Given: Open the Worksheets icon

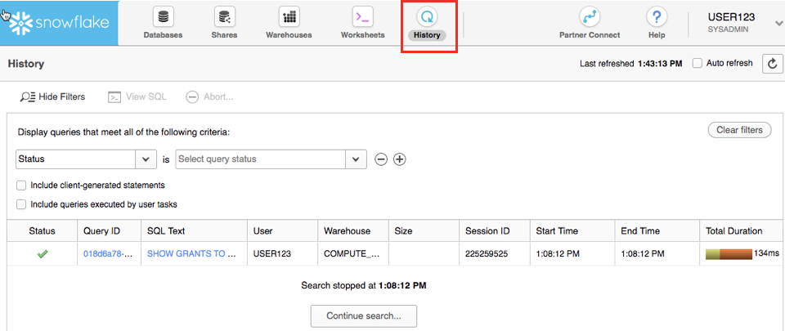Looking at the screenshot, I should [x=362, y=17].
